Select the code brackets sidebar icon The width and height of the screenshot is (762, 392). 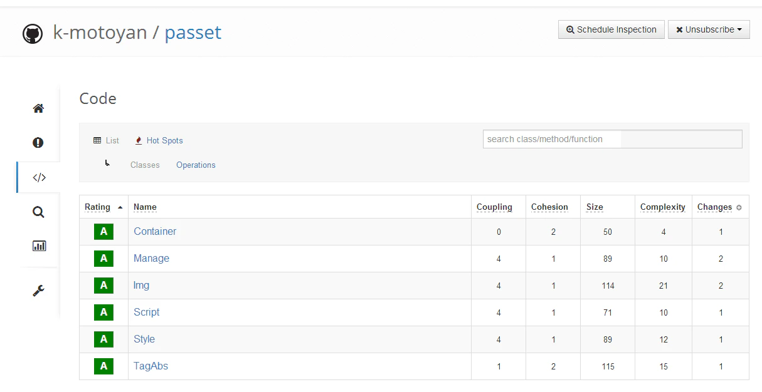tap(39, 177)
